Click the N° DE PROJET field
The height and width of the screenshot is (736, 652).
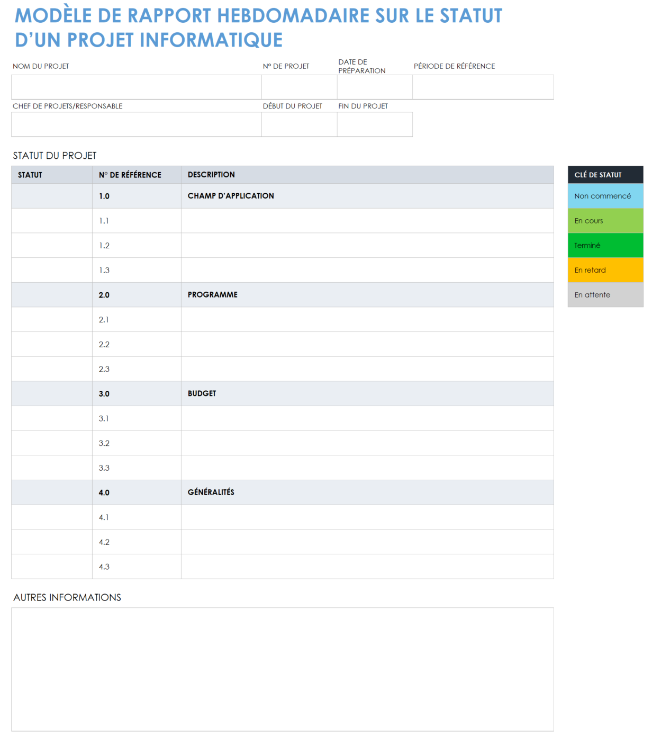[x=299, y=87]
